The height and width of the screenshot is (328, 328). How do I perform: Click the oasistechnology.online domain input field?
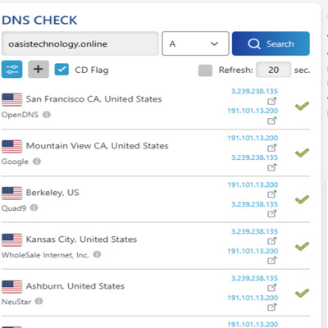(x=80, y=43)
